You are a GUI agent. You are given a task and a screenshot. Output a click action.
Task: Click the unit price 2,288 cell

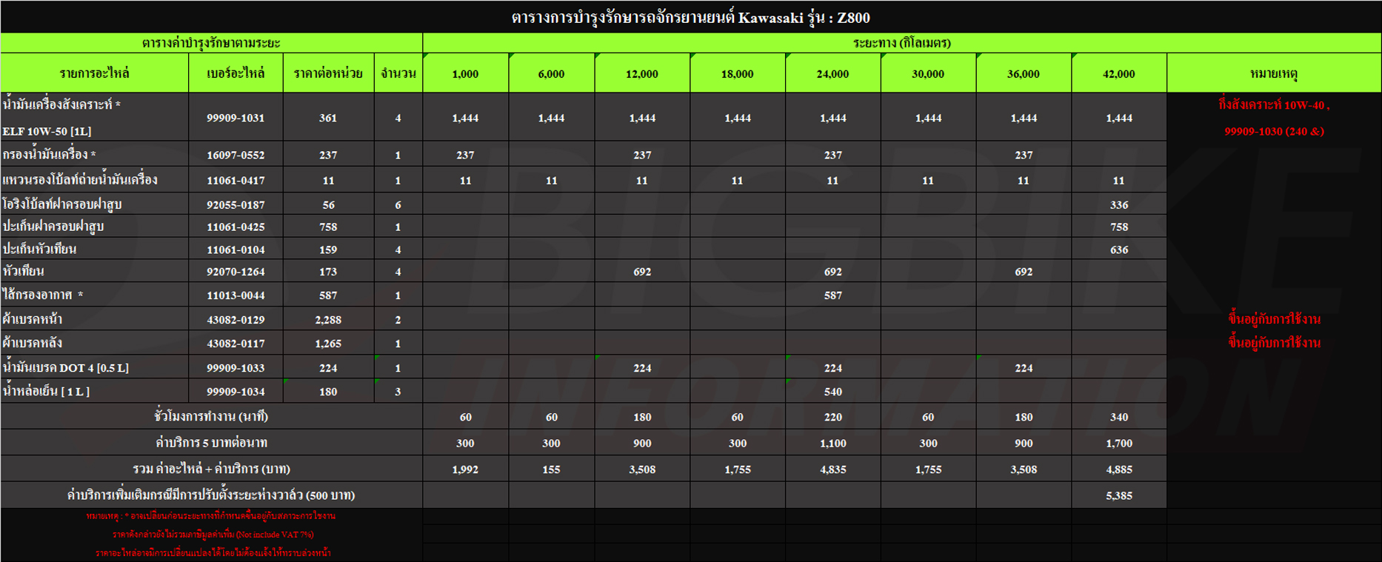click(x=328, y=319)
